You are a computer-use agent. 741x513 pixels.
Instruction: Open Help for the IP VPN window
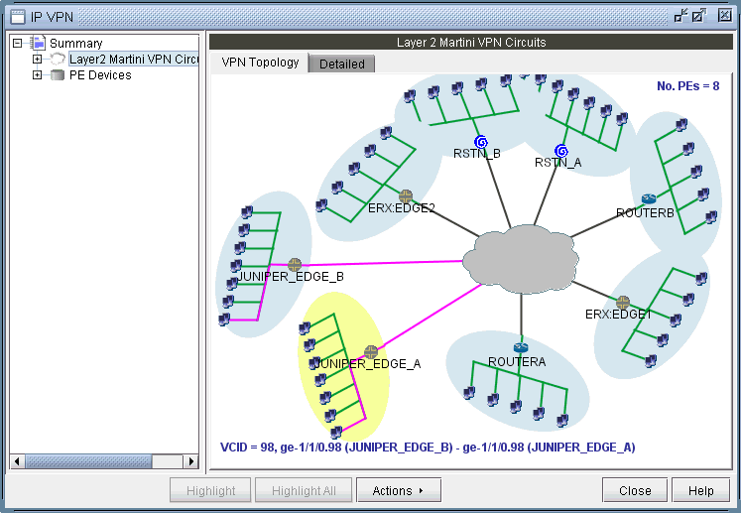click(x=700, y=490)
